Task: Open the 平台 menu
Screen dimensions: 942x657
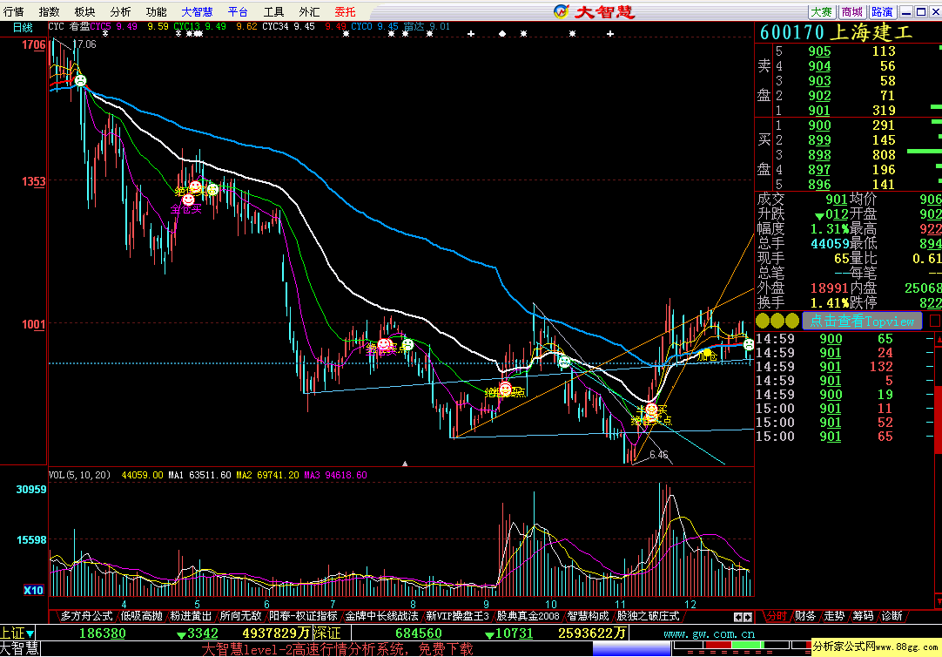Action: click(x=238, y=11)
